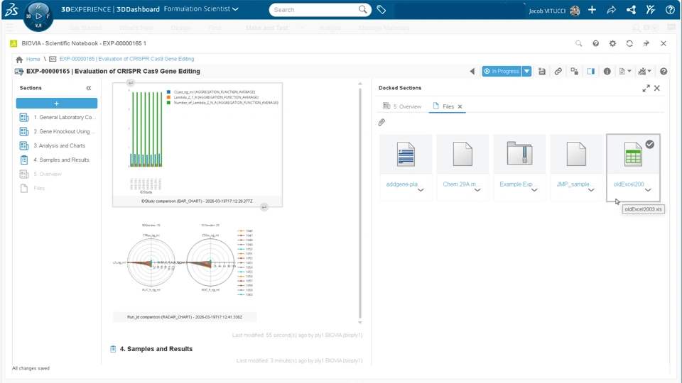Open the tools icon in the top bar
Screen dimensions: 682x383
pos(651,9)
